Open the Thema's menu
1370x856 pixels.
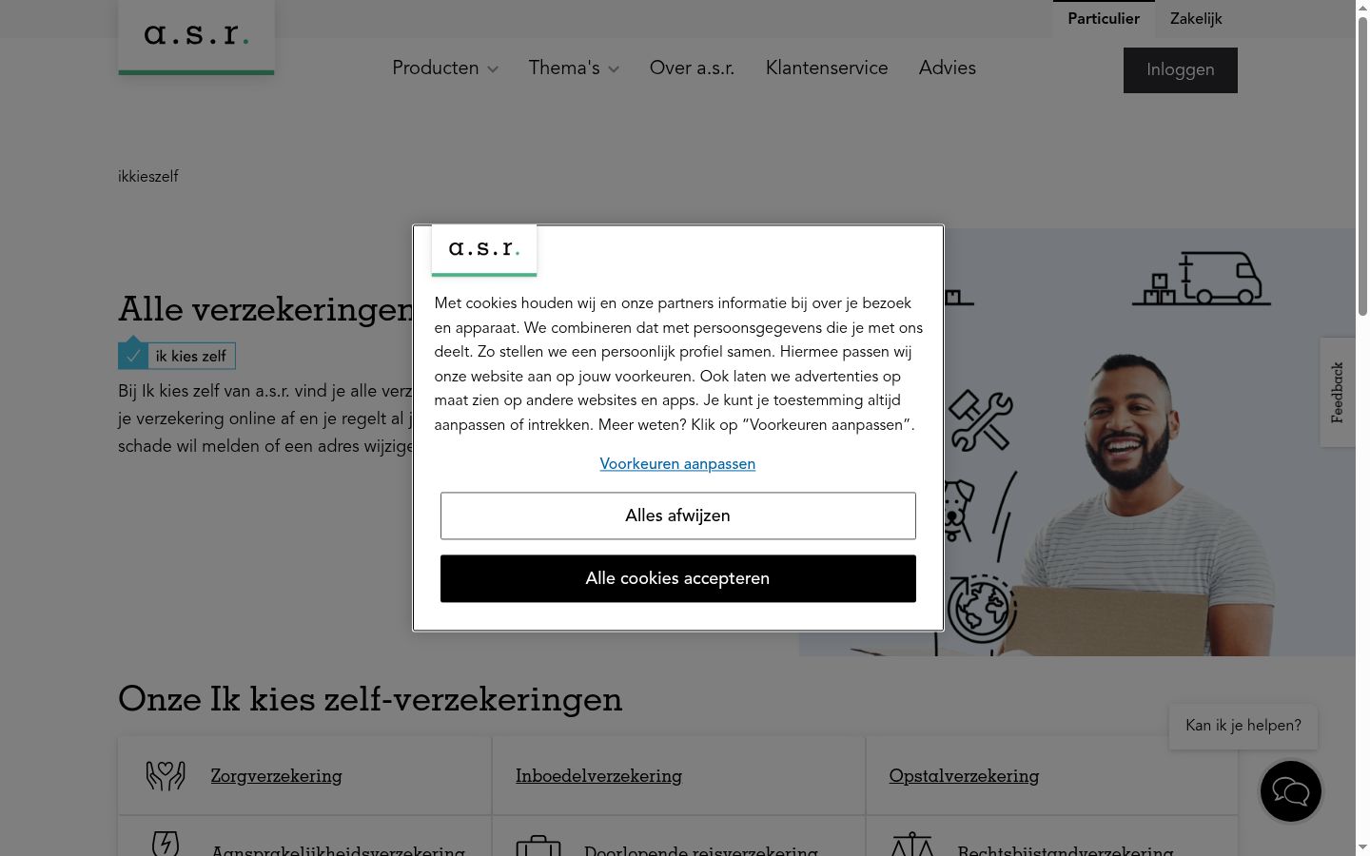pos(574,68)
